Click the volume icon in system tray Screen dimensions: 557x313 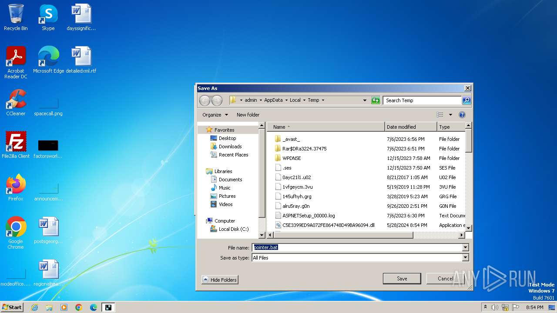(x=495, y=307)
